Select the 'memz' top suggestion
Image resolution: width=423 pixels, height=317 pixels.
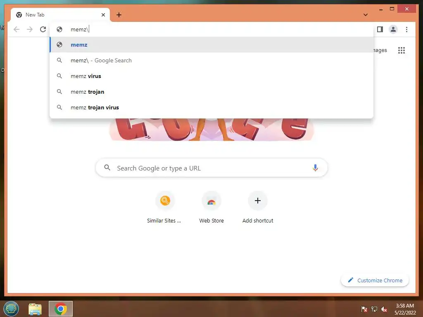211,45
